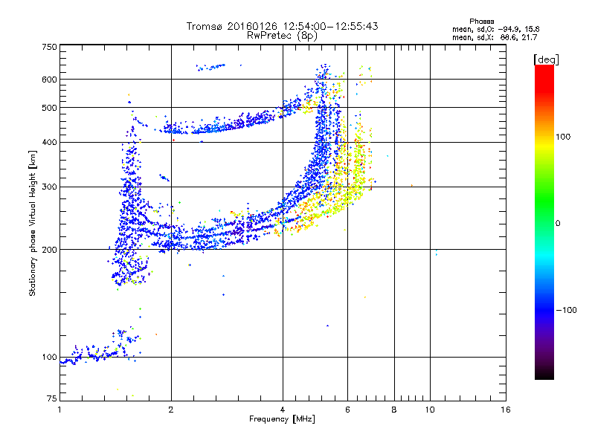Click the y-axis tick label '400'
The height and width of the screenshot is (446, 595).
50,143
